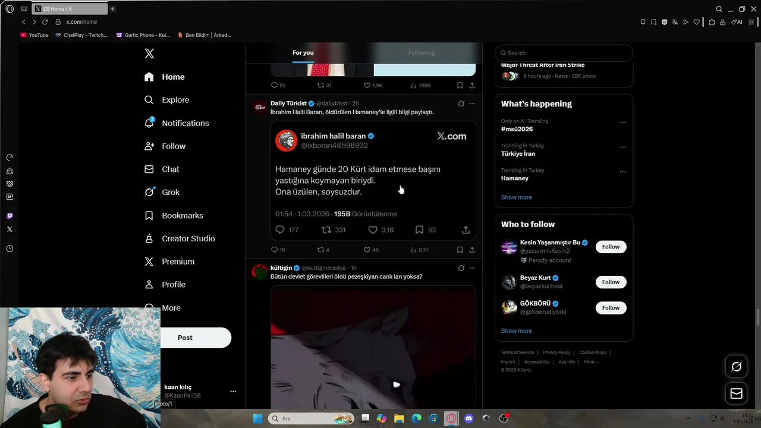Go to Home in sidebar

[165, 77]
